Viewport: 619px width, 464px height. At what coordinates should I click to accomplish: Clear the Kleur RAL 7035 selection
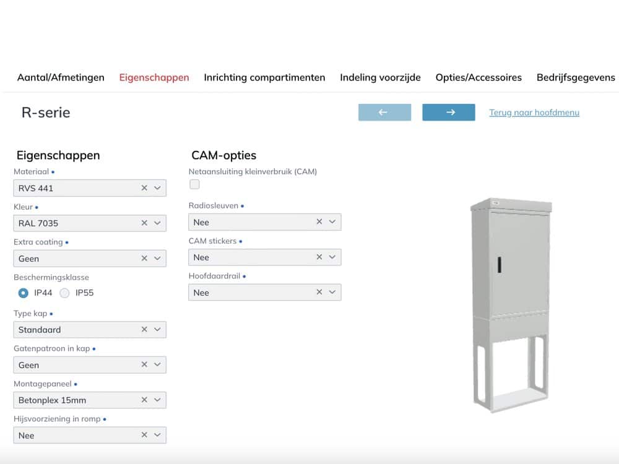click(x=144, y=223)
